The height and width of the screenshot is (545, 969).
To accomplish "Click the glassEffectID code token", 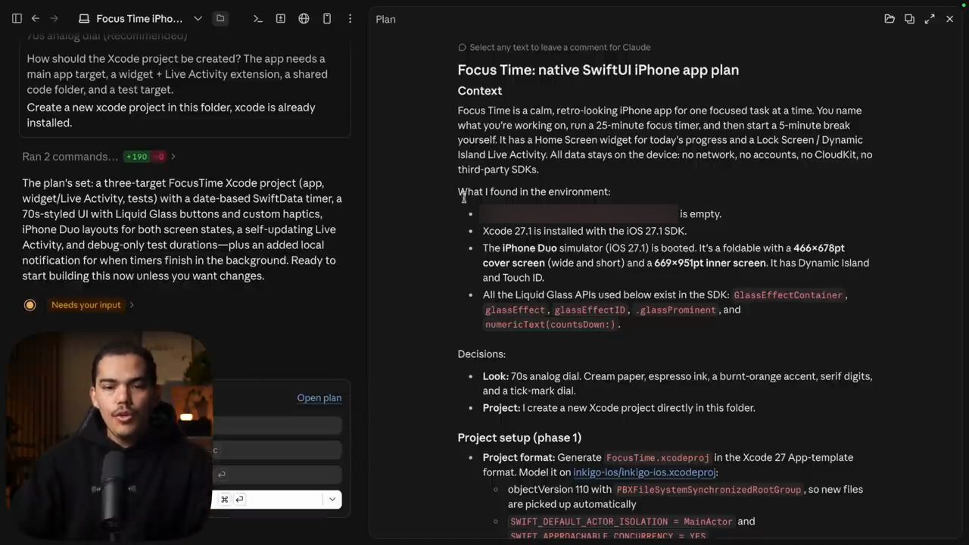I will [x=590, y=310].
